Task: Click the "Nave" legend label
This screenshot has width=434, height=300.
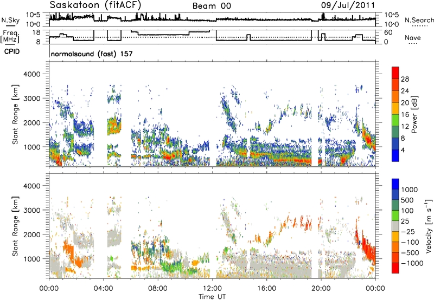Action: 413,38
